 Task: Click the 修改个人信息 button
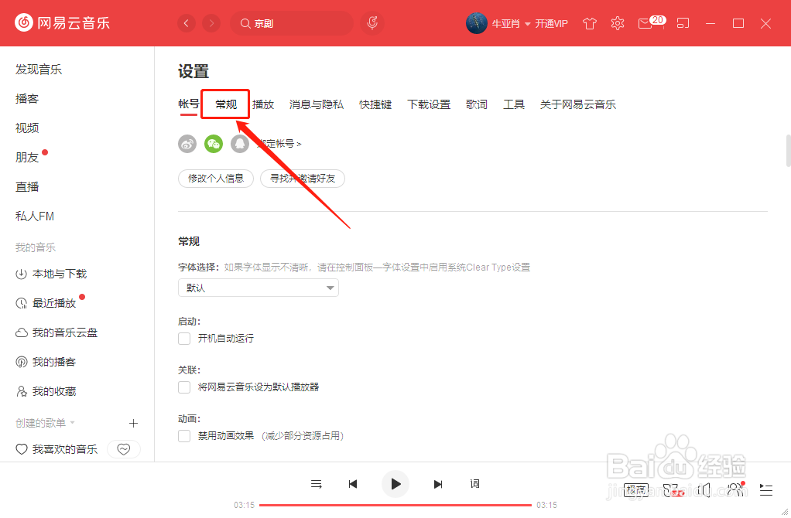click(x=216, y=179)
